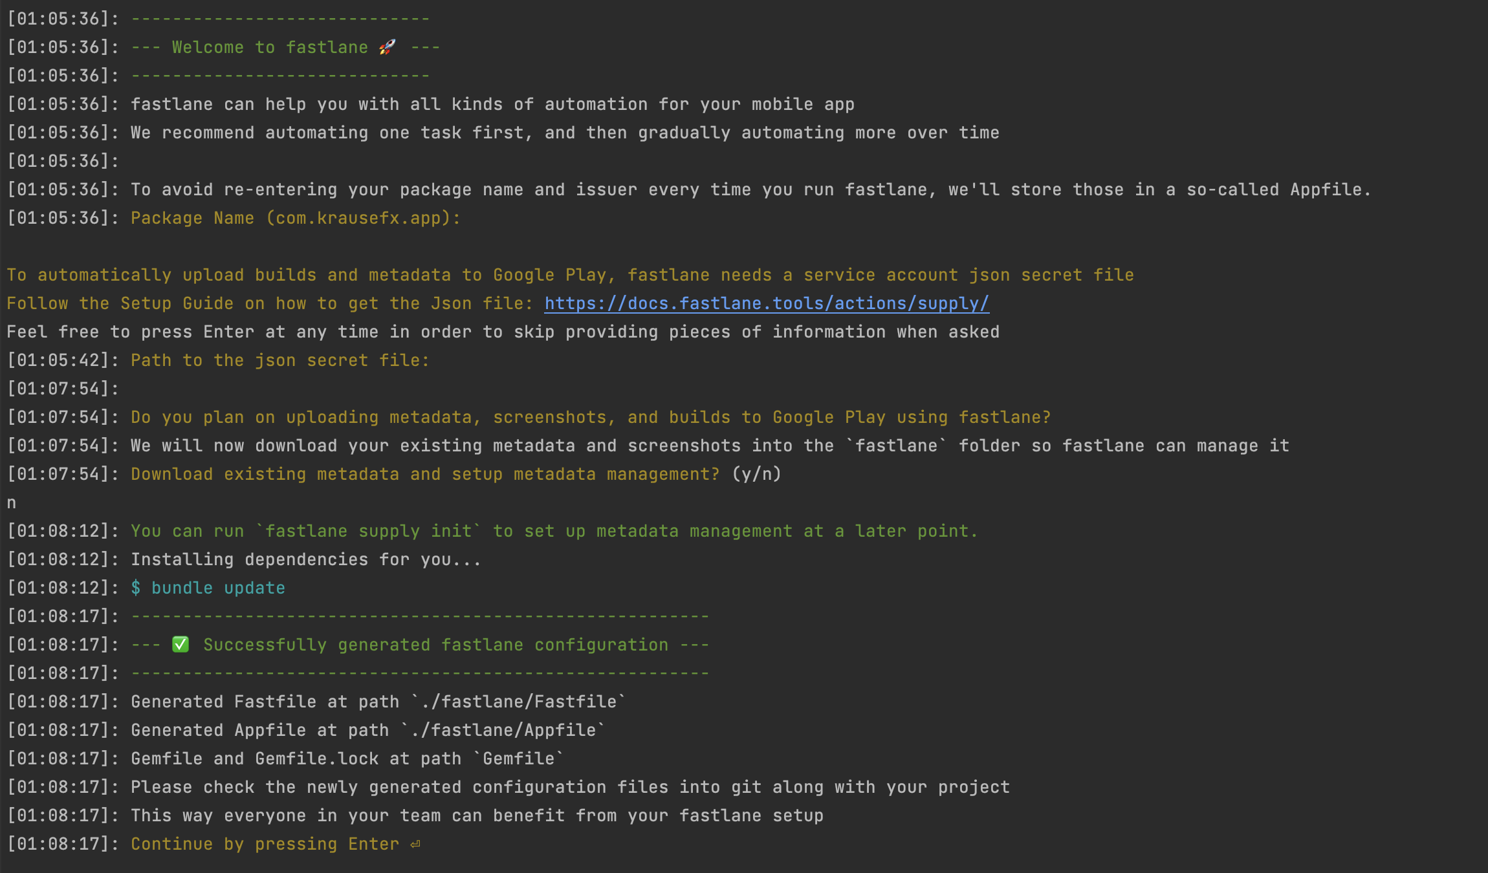Click the 'Package Name (com.krausefx.app):' prompt

click(295, 218)
